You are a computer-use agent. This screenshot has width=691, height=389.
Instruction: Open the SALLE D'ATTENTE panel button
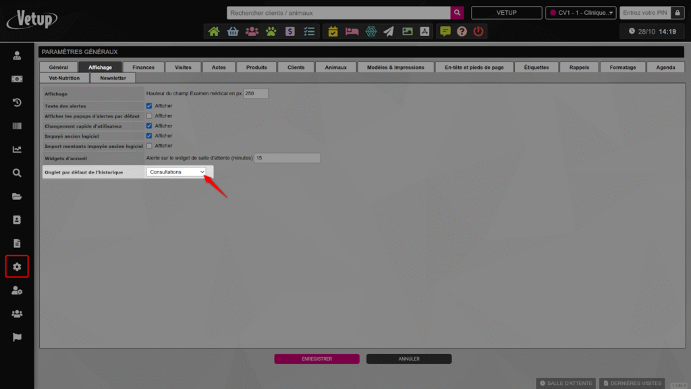pos(565,383)
